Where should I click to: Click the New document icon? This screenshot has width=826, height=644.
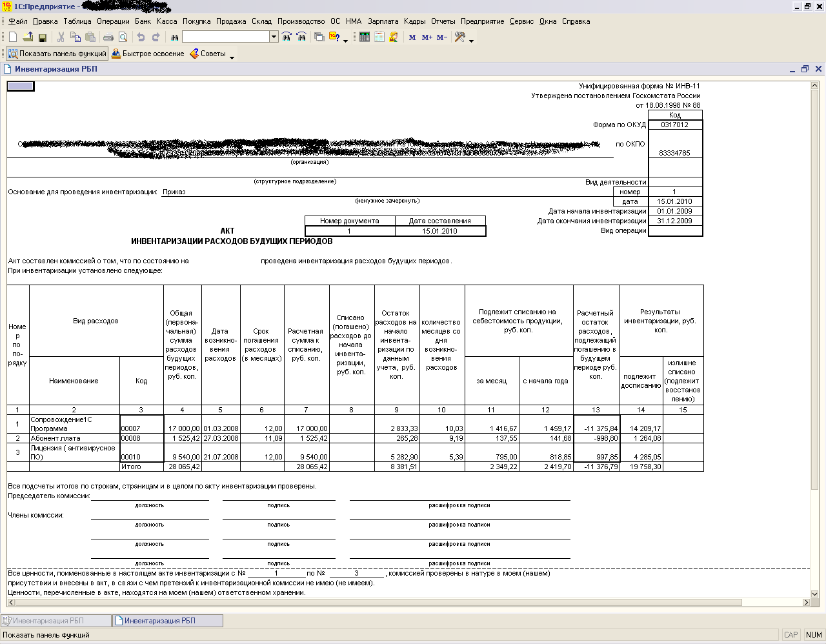12,37
